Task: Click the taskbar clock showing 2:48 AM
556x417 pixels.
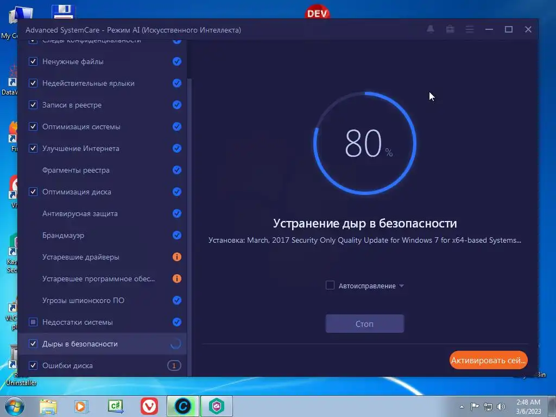Action: (x=528, y=407)
